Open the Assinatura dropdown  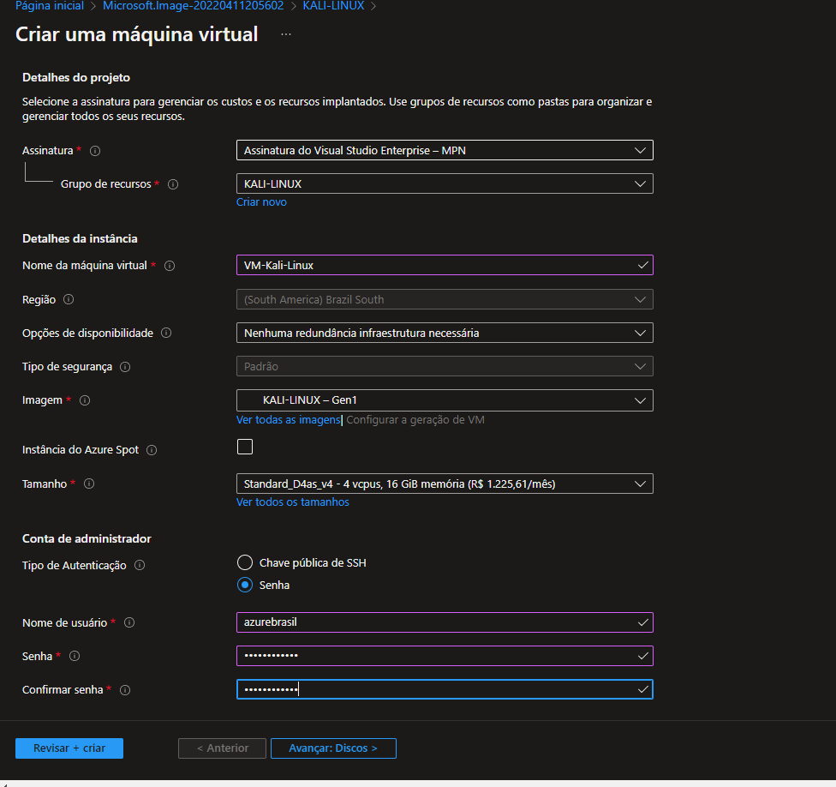click(x=444, y=151)
